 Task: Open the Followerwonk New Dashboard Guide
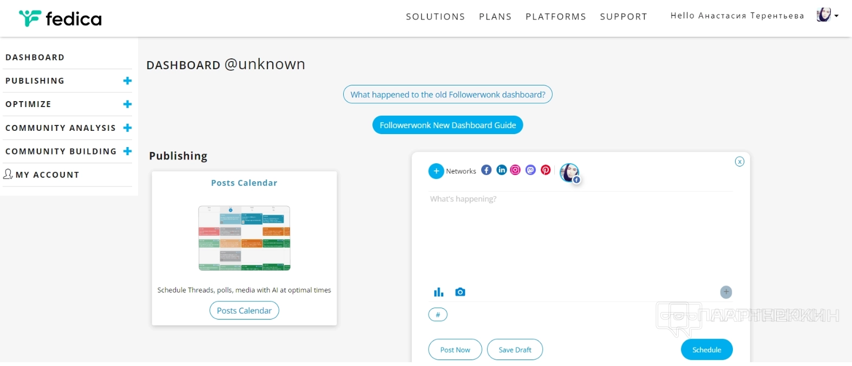point(448,125)
